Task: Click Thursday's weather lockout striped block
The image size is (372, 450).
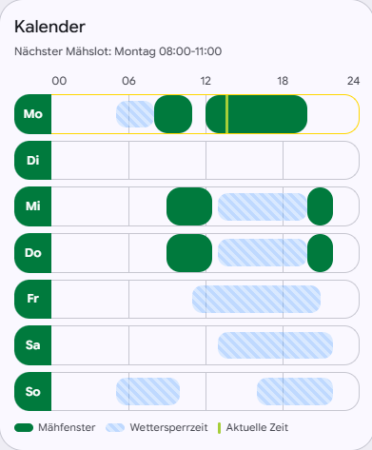Action: click(263, 253)
